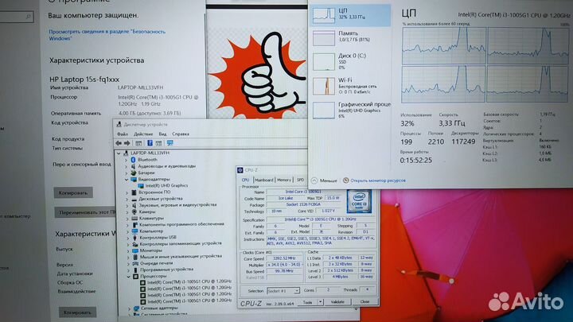Click the Close button in CPU-Z
The height and width of the screenshot is (322, 573).
coord(364,302)
